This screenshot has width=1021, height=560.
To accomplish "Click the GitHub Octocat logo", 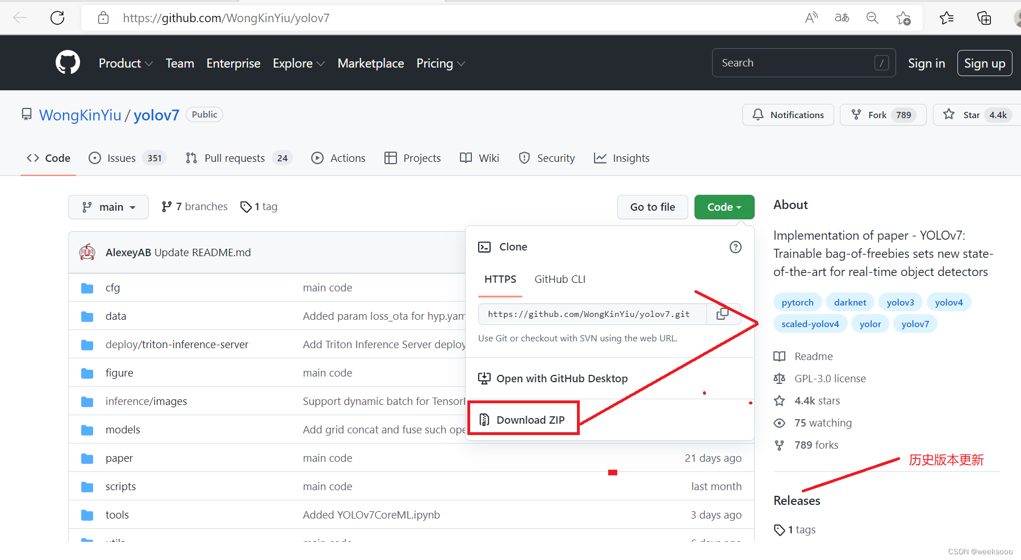I will pos(68,62).
